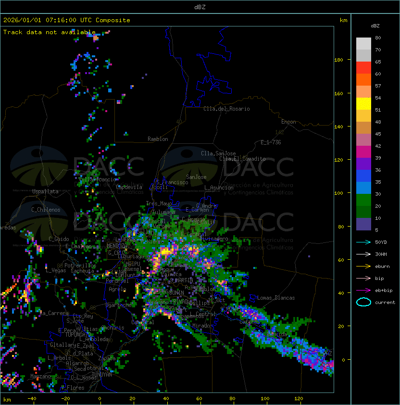The width and height of the screenshot is (400, 405).
Task: Click the La_Carrera label
Action: 54,313
